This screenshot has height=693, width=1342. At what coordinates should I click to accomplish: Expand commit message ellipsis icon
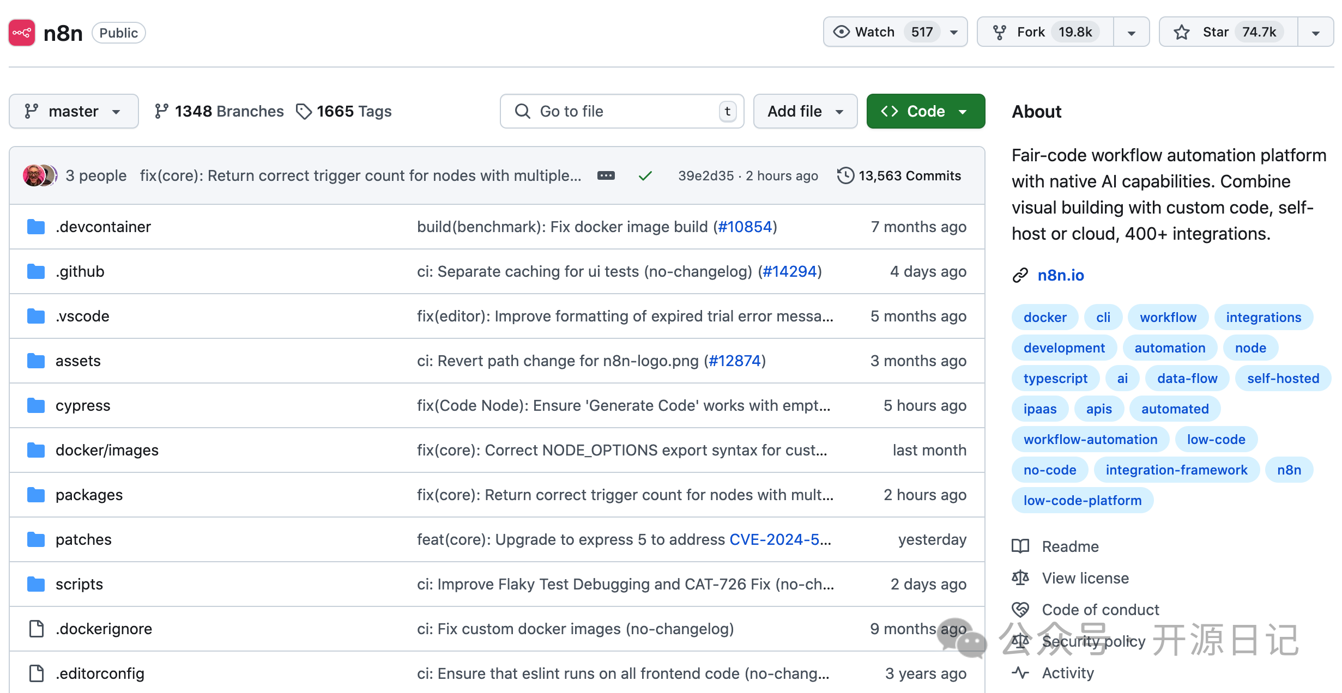click(606, 175)
